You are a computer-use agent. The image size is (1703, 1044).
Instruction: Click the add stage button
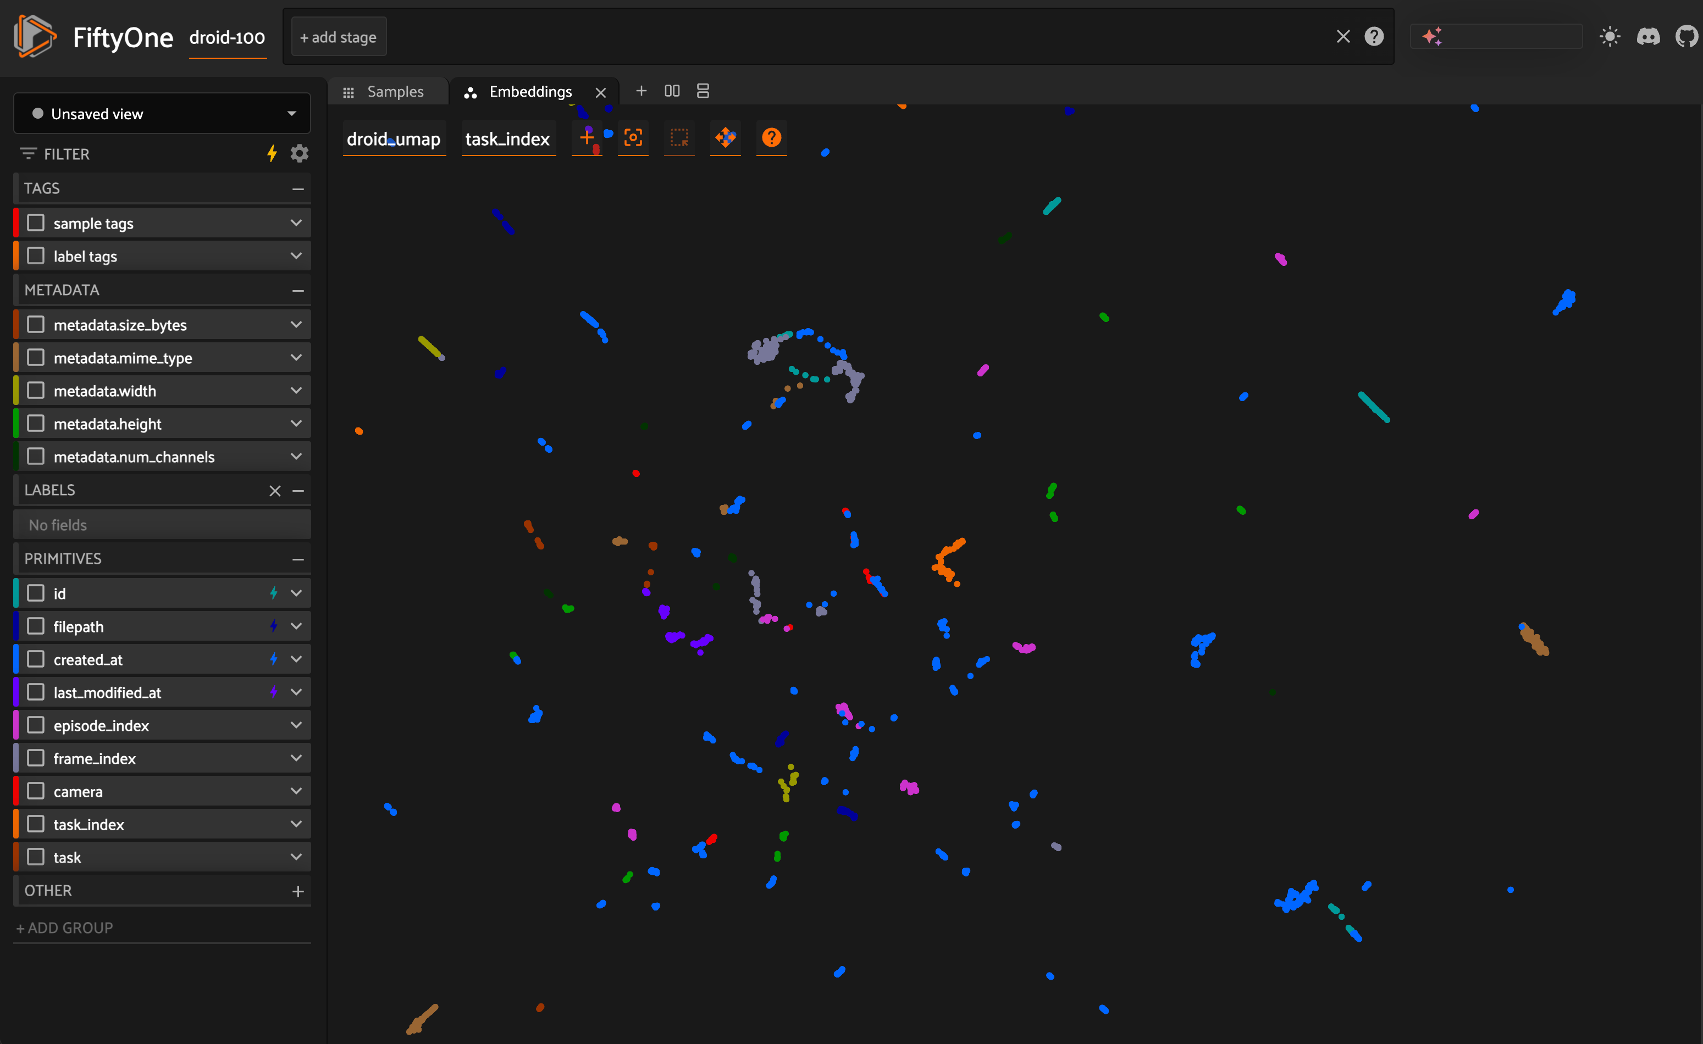tap(338, 37)
